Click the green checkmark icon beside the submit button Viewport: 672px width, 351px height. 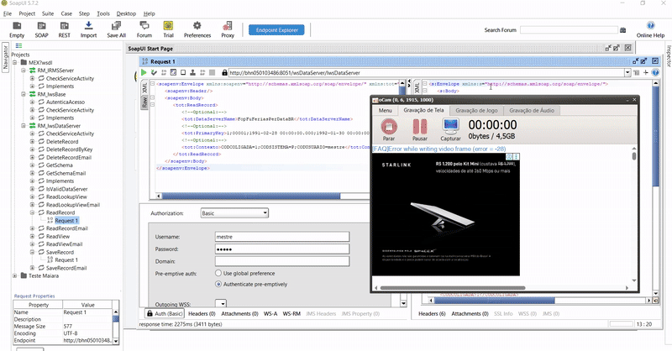pyautogui.click(x=154, y=72)
